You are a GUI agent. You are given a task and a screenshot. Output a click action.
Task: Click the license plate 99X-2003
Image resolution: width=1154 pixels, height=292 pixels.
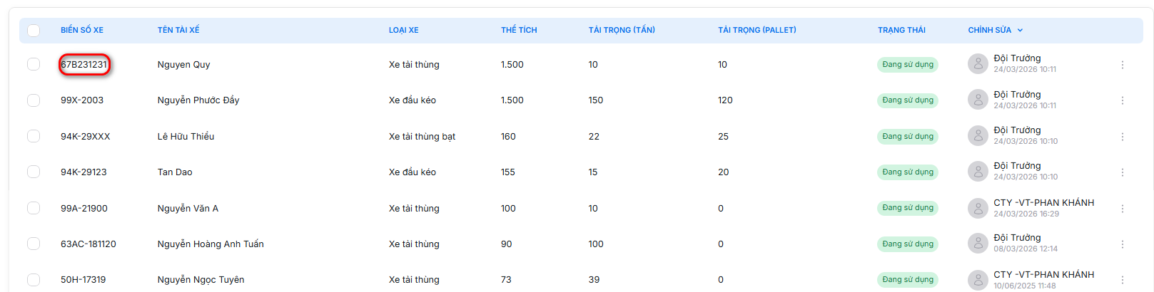point(82,100)
